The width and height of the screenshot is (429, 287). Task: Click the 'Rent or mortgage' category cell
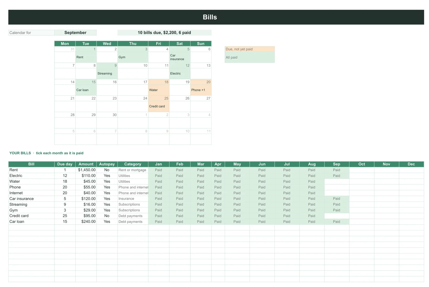coord(133,170)
